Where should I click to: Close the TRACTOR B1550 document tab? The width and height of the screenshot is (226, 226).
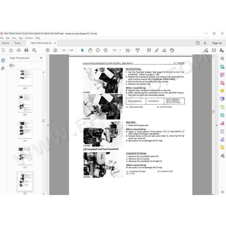[55, 43]
